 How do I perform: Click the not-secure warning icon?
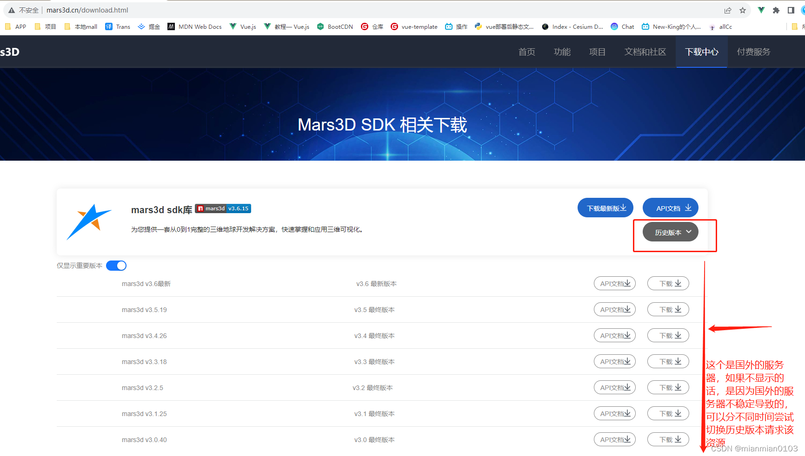tap(12, 10)
